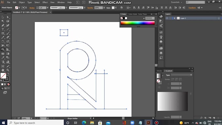
Task: Open the Swatches panel grid icon
Action: pos(161,32)
